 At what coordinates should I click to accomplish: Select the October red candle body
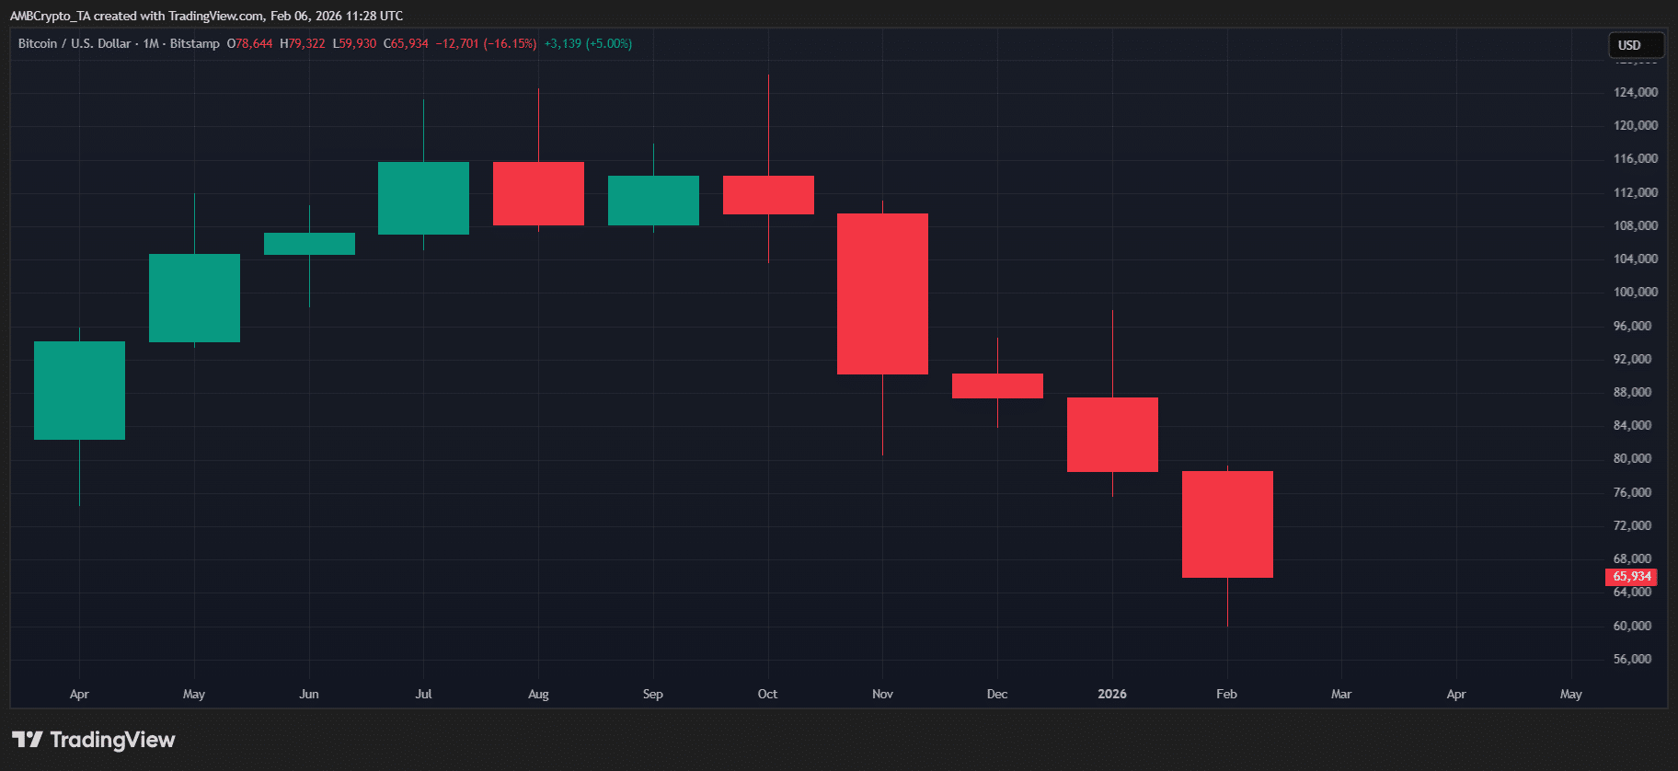tap(768, 195)
